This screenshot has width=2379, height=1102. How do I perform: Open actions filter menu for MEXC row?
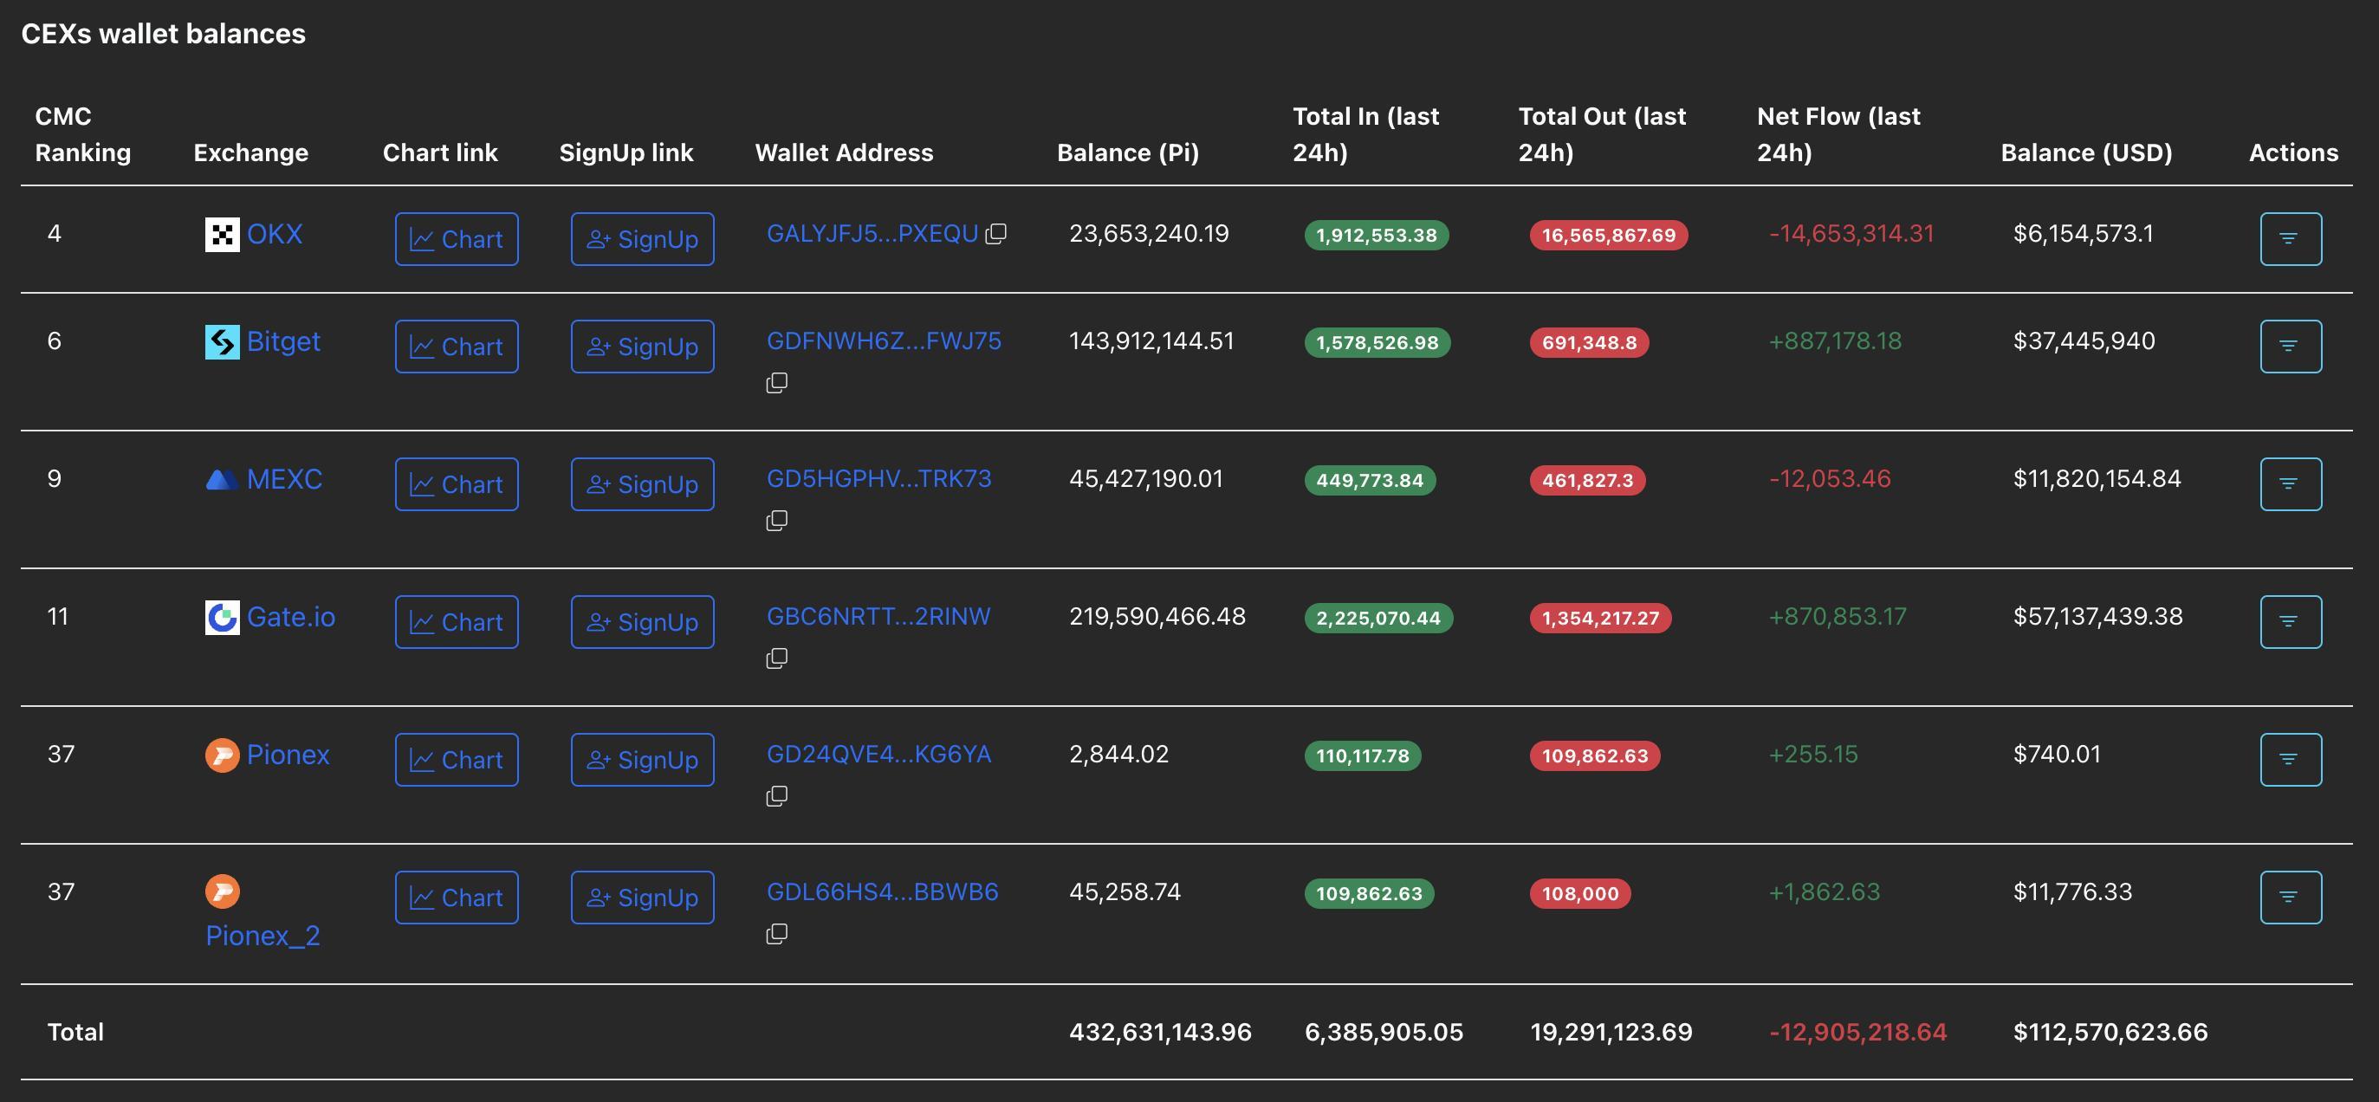pyautogui.click(x=2291, y=484)
